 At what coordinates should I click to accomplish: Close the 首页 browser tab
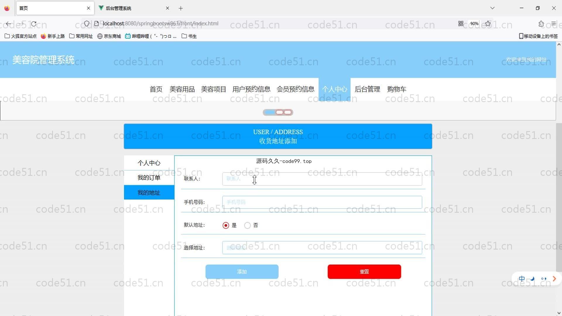[x=88, y=8]
